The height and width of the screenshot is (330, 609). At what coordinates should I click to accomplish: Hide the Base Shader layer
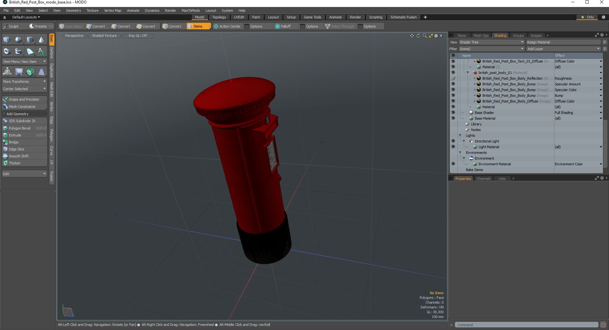453,113
